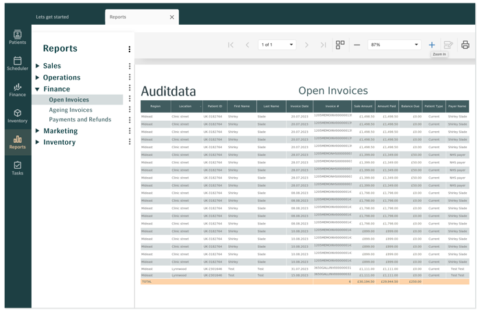Viewport: 480px width, 311px height.
Task: Select Open Invoices report
Action: 69,100
